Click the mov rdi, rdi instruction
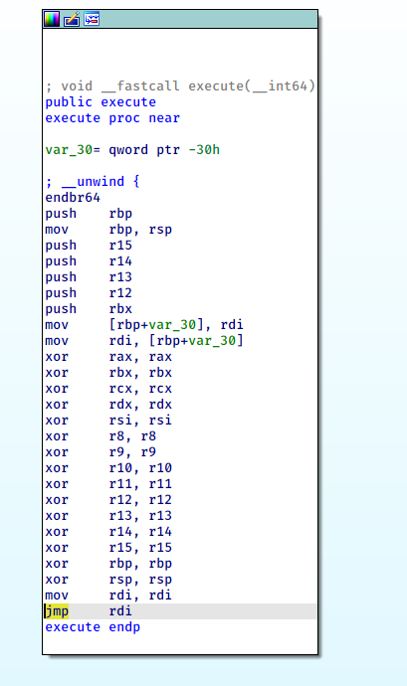 pyautogui.click(x=108, y=596)
